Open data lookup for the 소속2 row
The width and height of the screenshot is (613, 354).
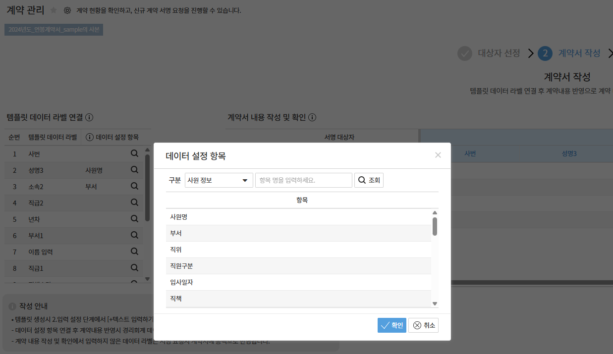[x=134, y=186]
